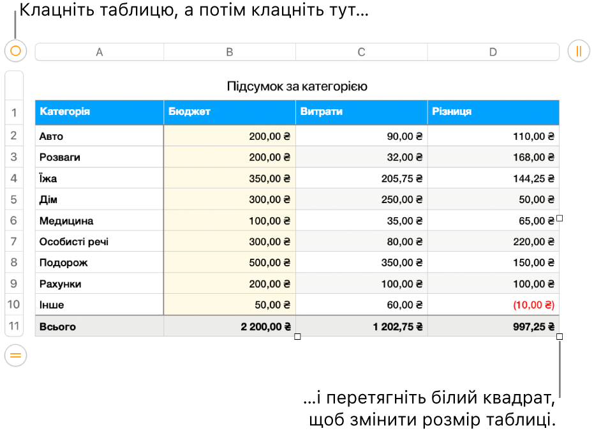Select the Особисті речі cell

(100, 241)
